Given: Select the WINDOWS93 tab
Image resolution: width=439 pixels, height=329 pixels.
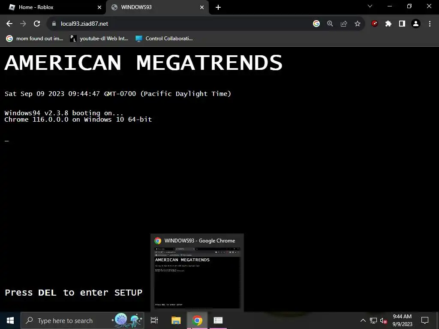Looking at the screenshot, I should (157, 7).
